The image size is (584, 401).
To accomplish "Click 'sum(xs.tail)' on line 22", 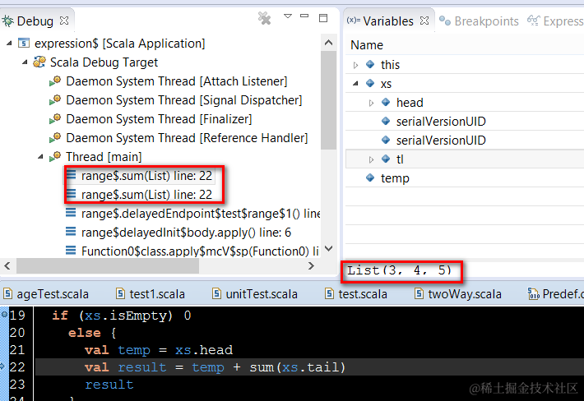I will (298, 367).
